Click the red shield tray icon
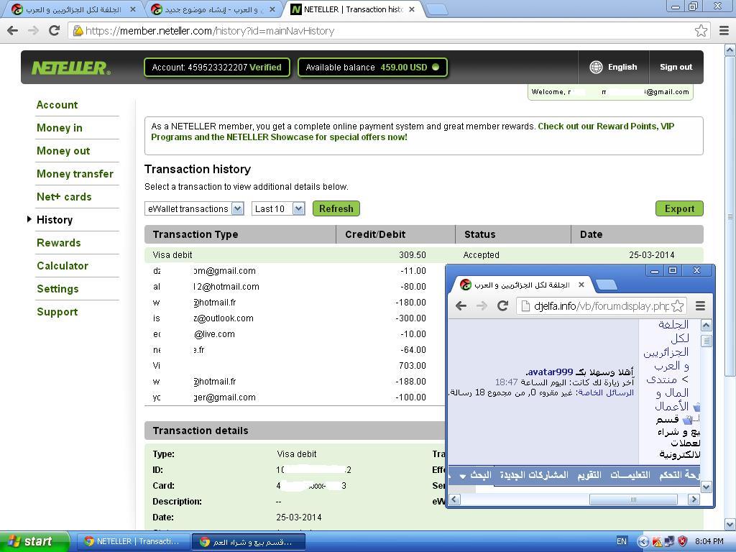Screen dimensions: 736x552 tap(683, 542)
